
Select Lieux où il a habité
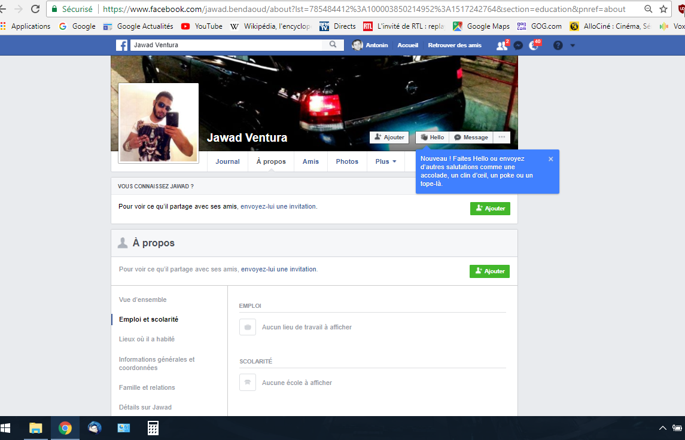coord(147,339)
